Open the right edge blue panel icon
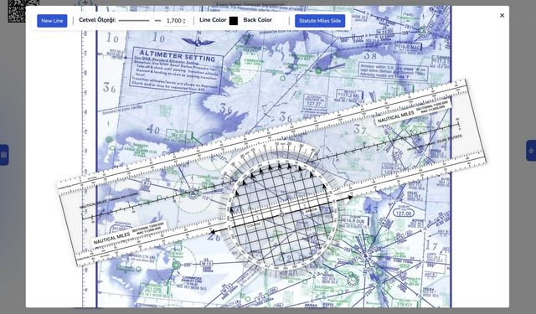The height and width of the screenshot is (314, 536). click(x=531, y=151)
